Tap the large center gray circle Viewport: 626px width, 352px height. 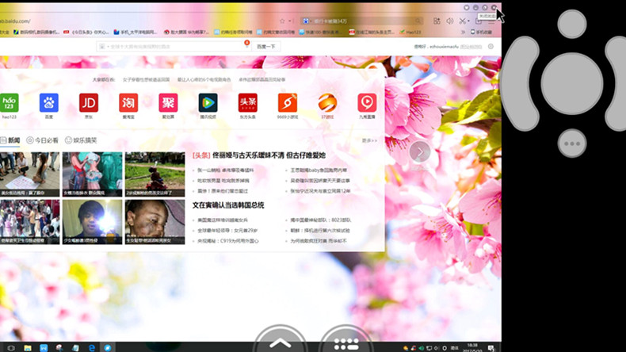click(x=572, y=83)
